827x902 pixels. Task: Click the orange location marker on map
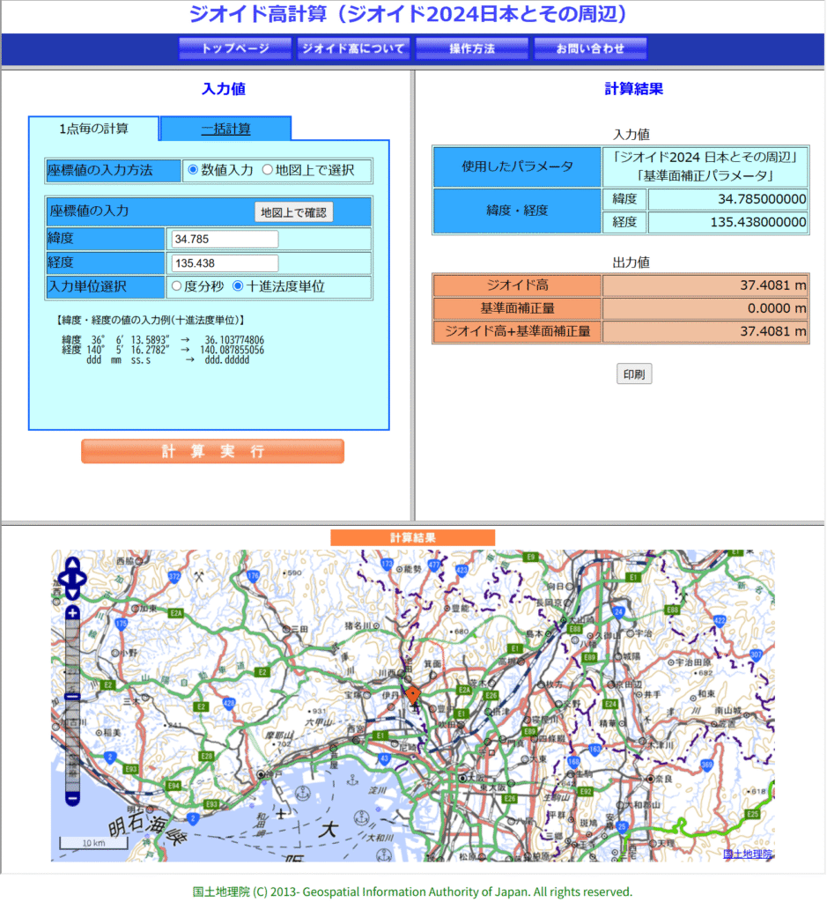(412, 695)
